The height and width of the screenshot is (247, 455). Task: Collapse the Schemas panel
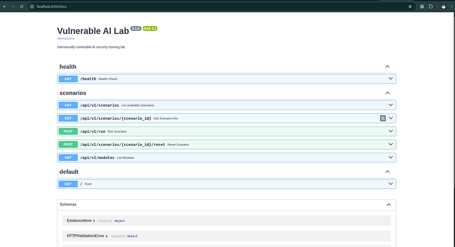pos(388,205)
